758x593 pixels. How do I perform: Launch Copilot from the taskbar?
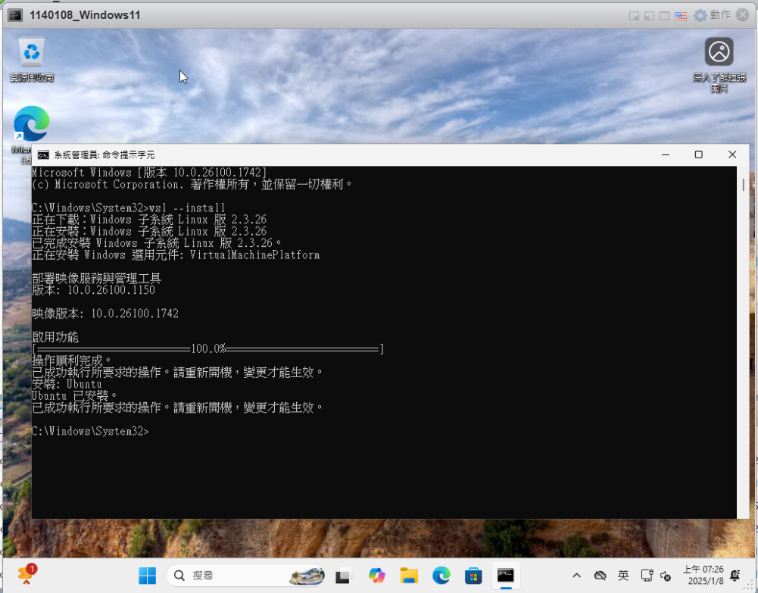click(x=376, y=576)
